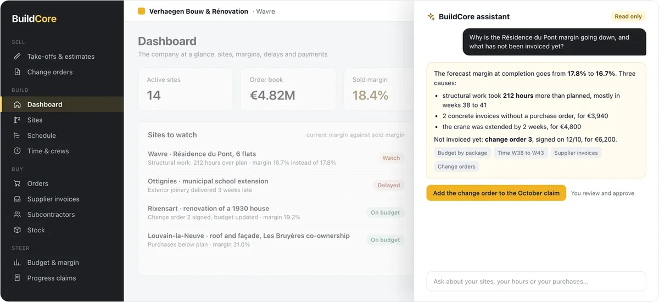
Task: Click the Read only badge
Action: 628,16
